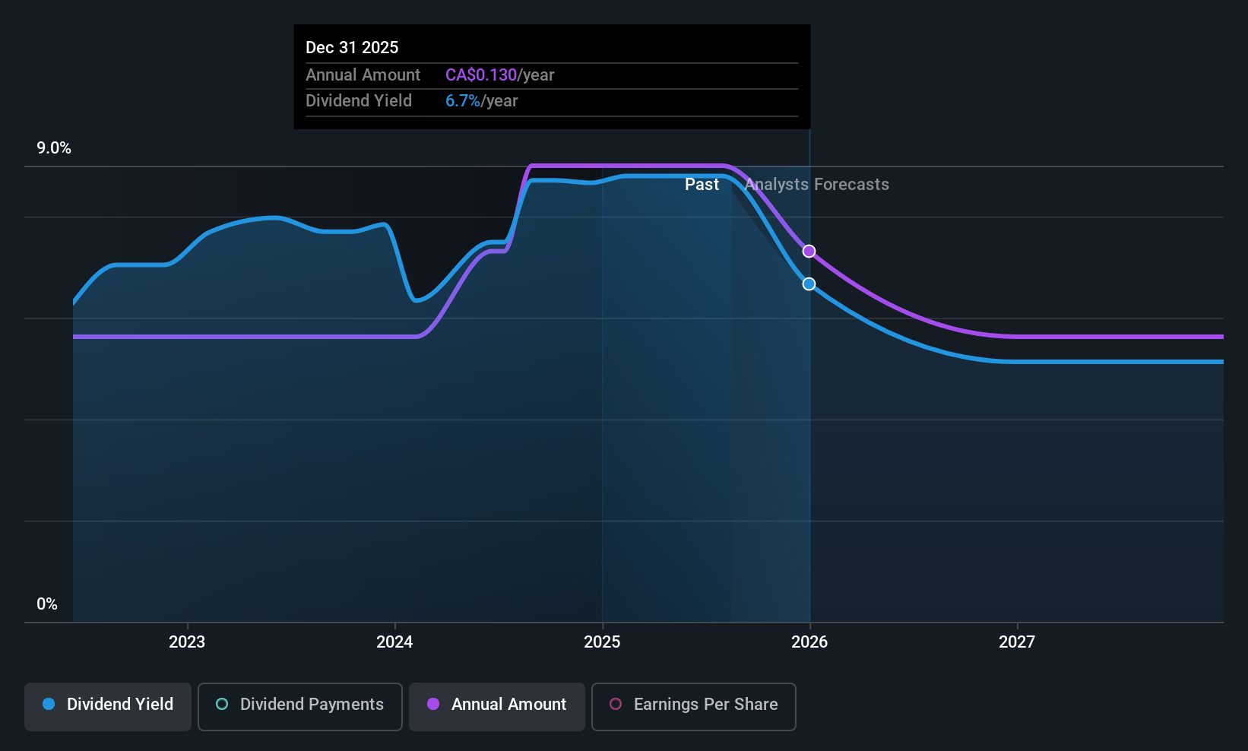
Task: Click the purple Annual Amount data point
Action: pos(809,252)
